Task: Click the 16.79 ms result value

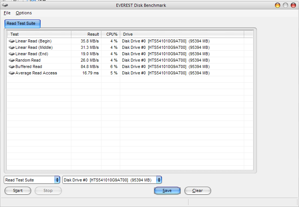Action: [x=91, y=73]
